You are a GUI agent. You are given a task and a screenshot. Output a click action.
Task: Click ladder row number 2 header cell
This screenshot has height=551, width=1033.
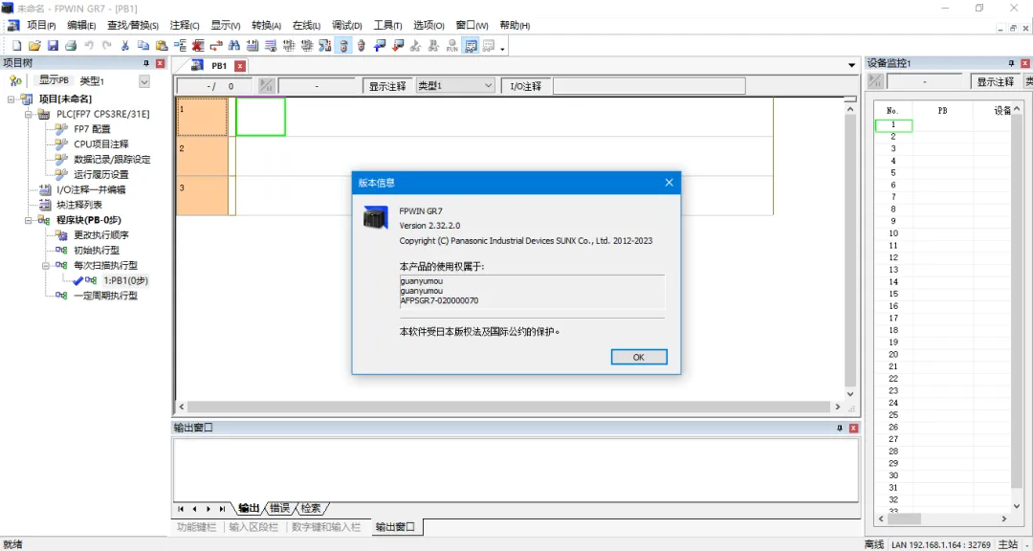click(x=202, y=156)
